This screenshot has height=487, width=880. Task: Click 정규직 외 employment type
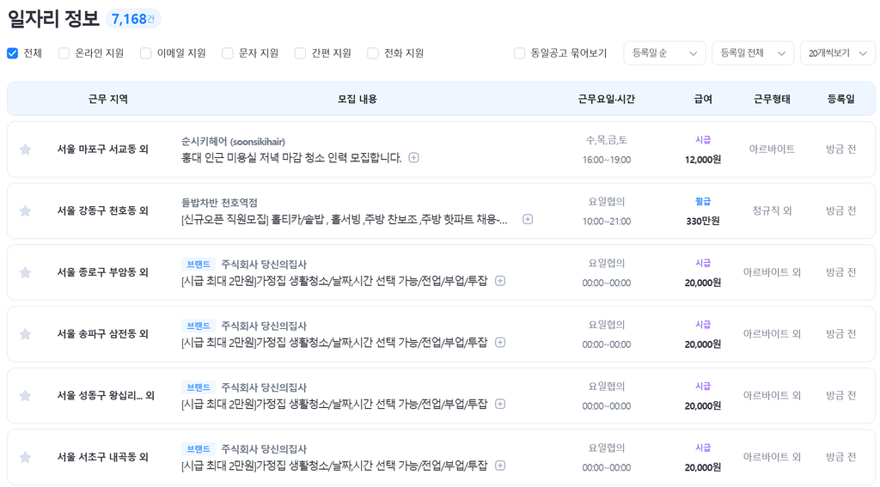click(x=772, y=211)
